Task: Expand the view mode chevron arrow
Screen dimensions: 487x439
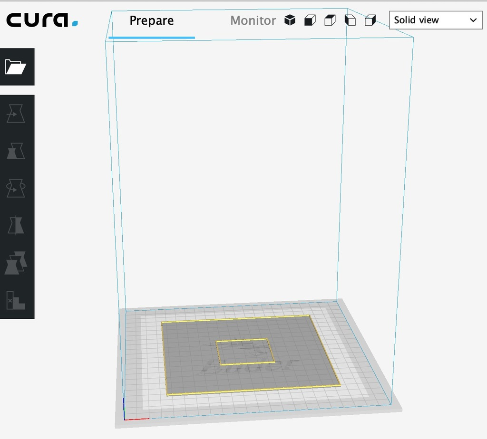Action: [x=473, y=20]
